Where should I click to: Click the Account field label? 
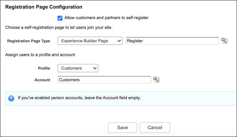(42, 80)
